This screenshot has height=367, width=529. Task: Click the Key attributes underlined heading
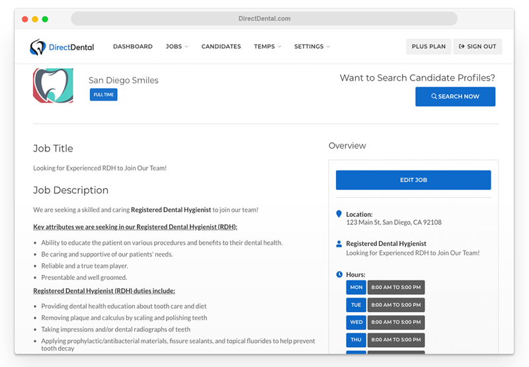pos(135,227)
